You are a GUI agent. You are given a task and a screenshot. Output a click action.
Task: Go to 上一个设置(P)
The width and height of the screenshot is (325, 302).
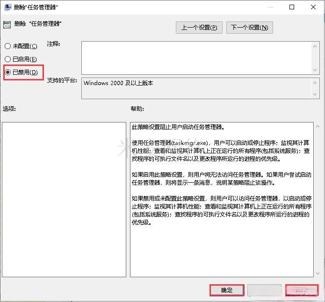tap(199, 28)
